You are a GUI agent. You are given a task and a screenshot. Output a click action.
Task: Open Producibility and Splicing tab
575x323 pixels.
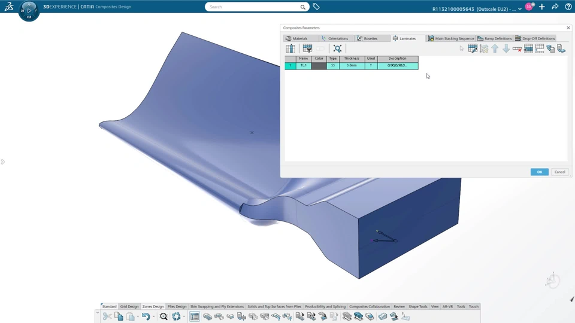(325, 306)
